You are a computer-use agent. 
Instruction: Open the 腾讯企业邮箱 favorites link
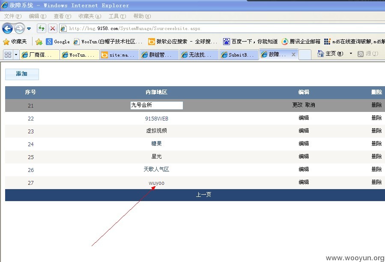(x=301, y=42)
